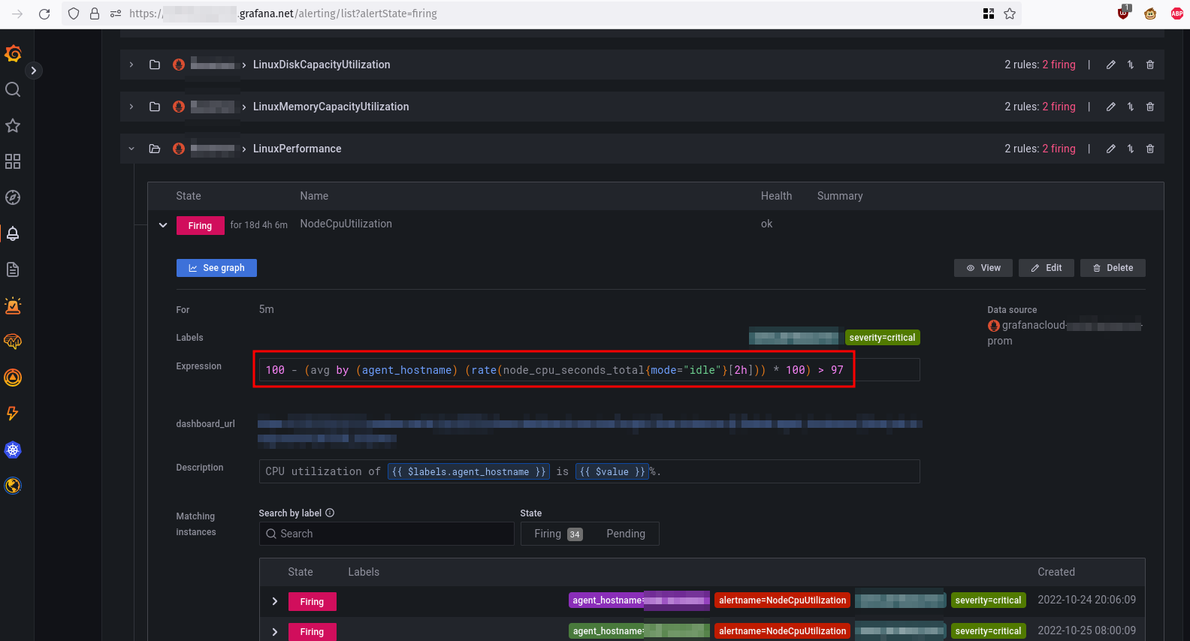
Task: Expand the instance created 2022-10-25 08:00:09
Action: 275,632
